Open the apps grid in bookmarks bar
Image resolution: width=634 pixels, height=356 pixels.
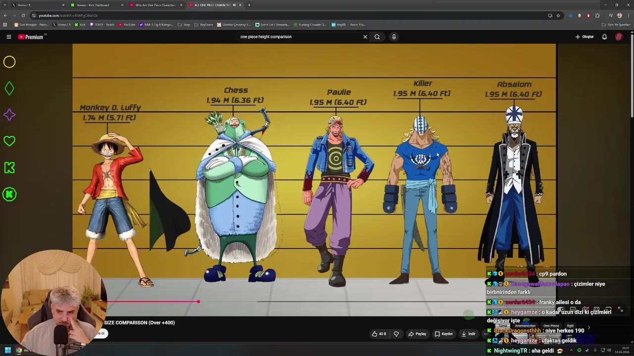5,24
